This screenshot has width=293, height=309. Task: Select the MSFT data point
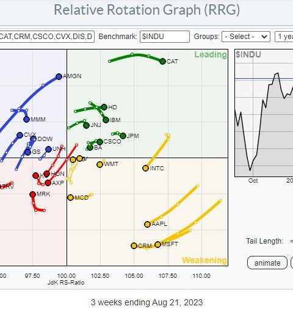(158, 244)
